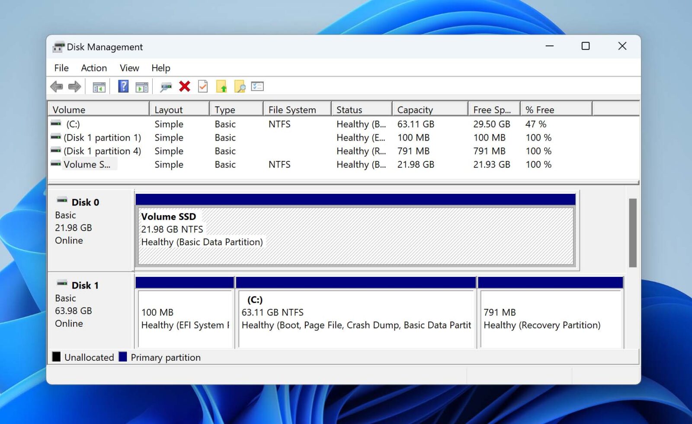Image resolution: width=692 pixels, height=424 pixels.
Task: Toggle the Show/Hide Console Tree icon
Action: [98, 87]
